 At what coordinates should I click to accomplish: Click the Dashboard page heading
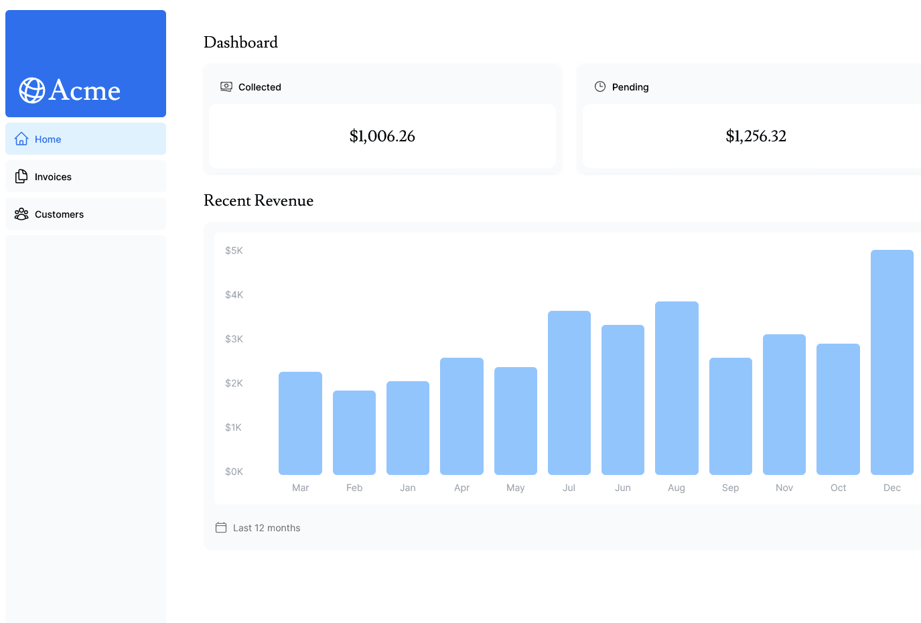(240, 42)
